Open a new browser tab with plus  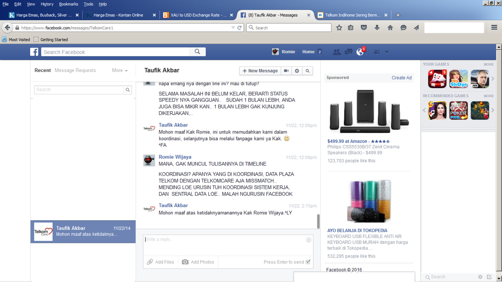398,15
